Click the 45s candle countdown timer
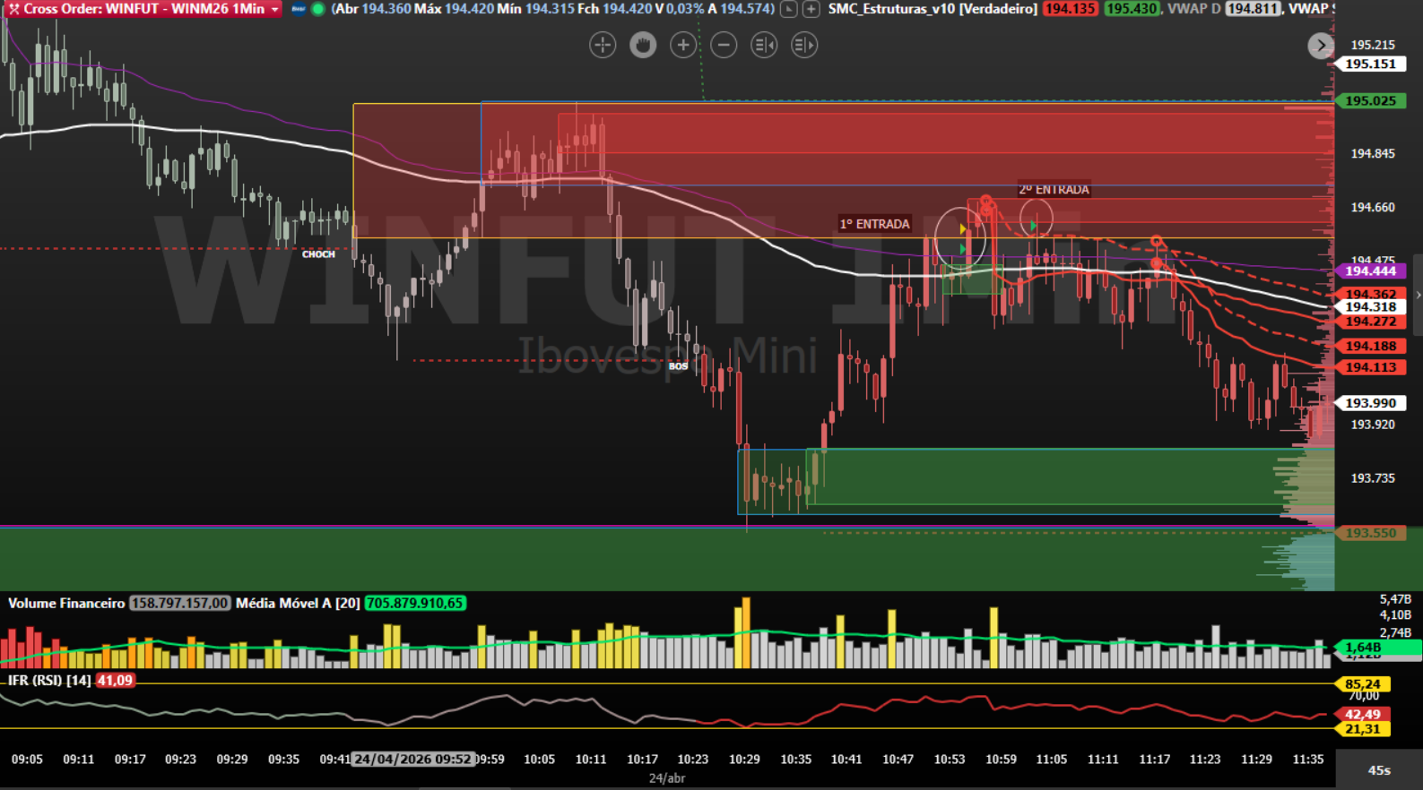The image size is (1423, 790). click(x=1379, y=770)
